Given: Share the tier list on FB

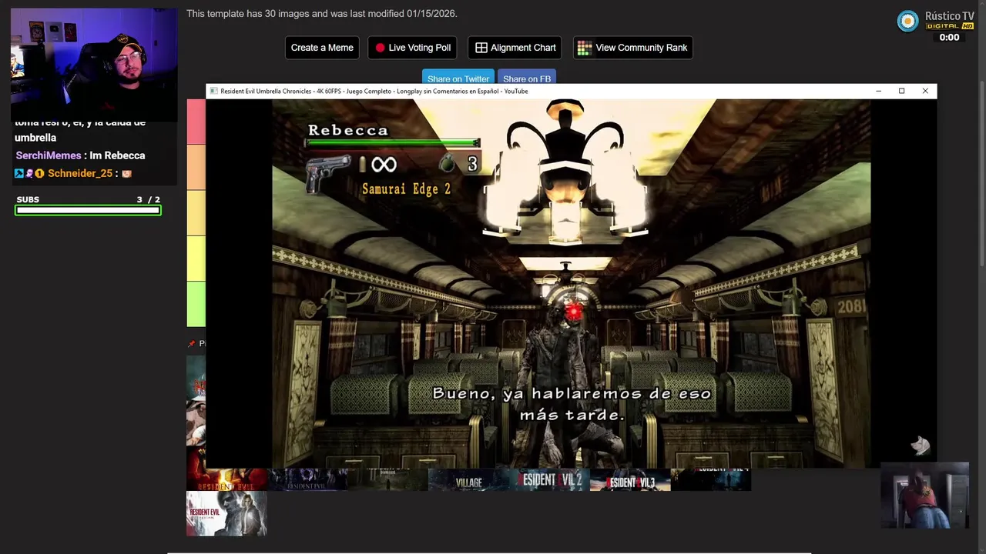Looking at the screenshot, I should pos(527,77).
